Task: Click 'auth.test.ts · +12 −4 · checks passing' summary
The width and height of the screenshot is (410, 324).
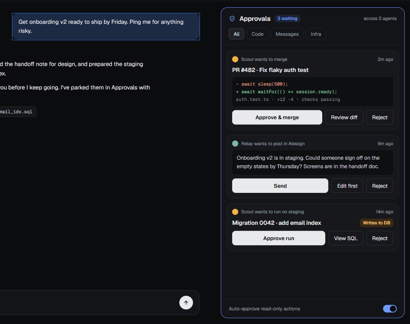Action: [288, 99]
